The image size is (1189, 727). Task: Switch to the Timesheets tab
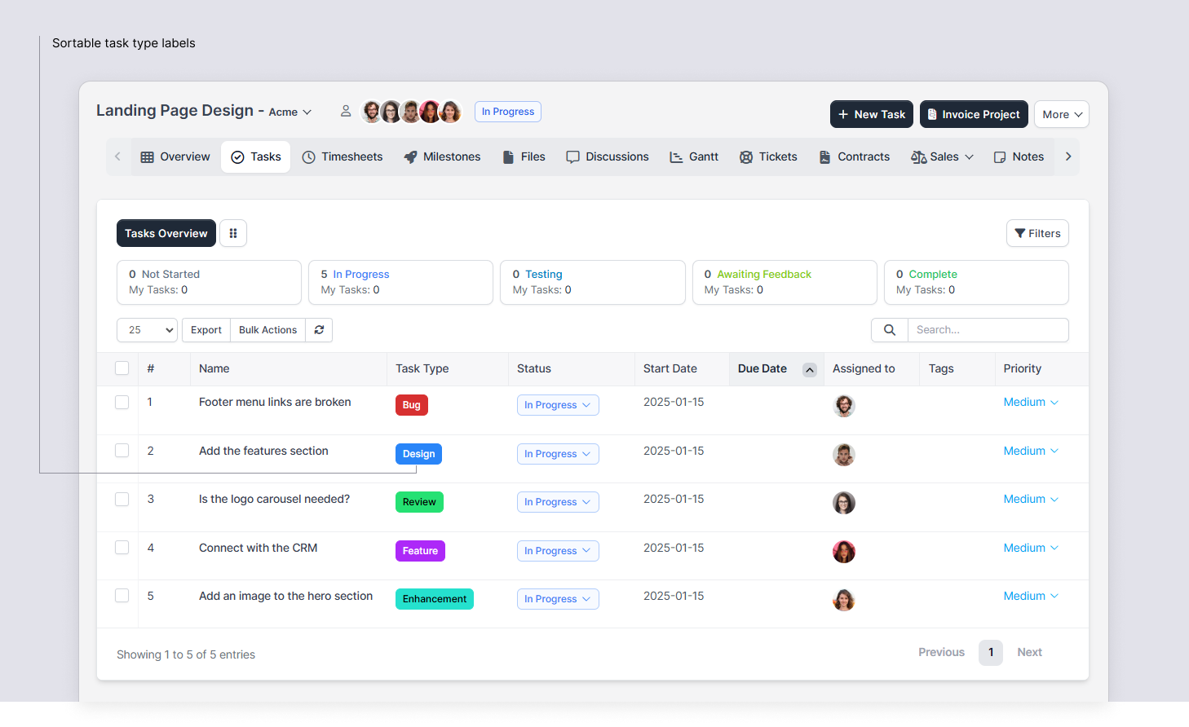tap(343, 156)
